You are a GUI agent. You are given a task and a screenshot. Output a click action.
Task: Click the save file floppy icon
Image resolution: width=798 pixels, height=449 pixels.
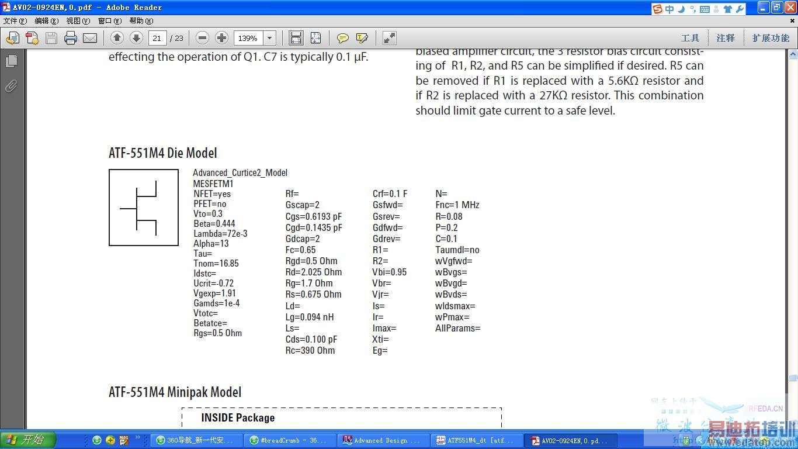click(x=51, y=38)
